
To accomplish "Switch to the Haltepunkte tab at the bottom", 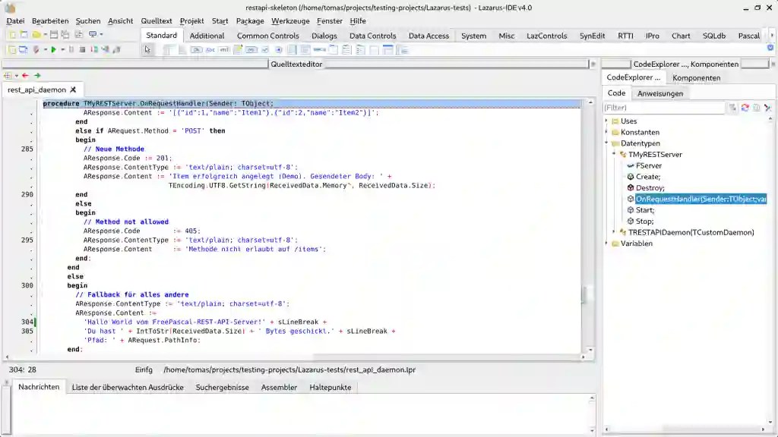I will pyautogui.click(x=330, y=387).
